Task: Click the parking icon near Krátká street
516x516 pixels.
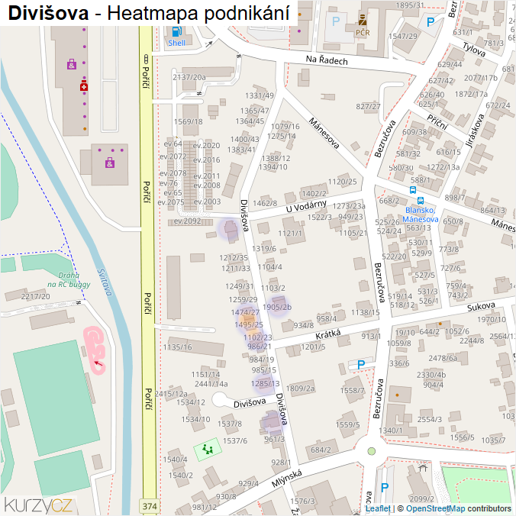Action: pyautogui.click(x=361, y=364)
